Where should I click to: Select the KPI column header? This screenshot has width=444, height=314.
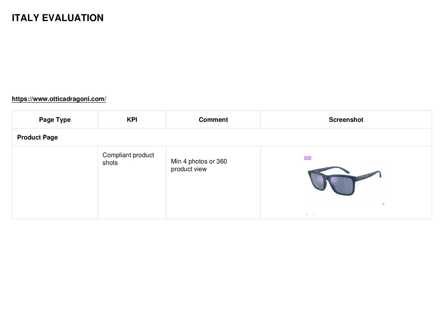coord(132,120)
